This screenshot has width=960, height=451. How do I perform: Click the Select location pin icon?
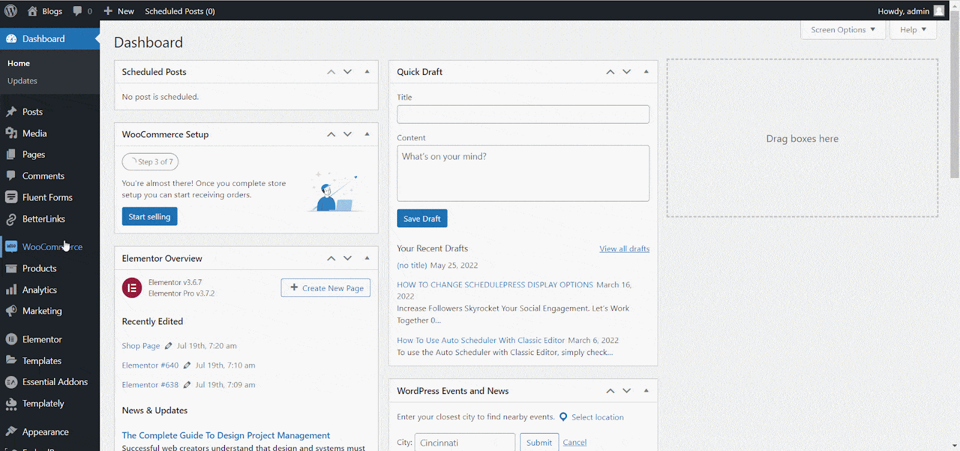tap(563, 417)
